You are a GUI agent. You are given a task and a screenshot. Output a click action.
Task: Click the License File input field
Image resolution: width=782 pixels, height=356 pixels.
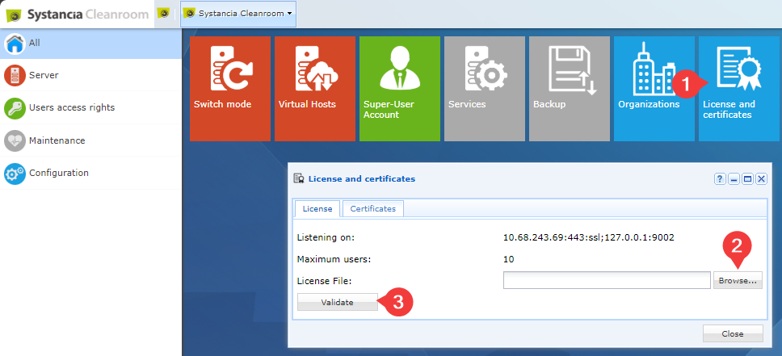pyautogui.click(x=607, y=280)
